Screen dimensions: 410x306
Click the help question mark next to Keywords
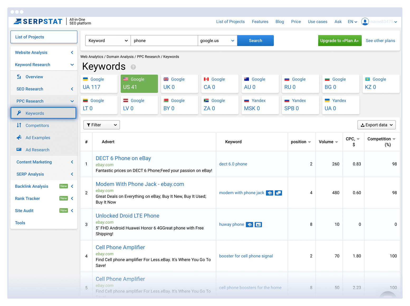tap(133, 67)
